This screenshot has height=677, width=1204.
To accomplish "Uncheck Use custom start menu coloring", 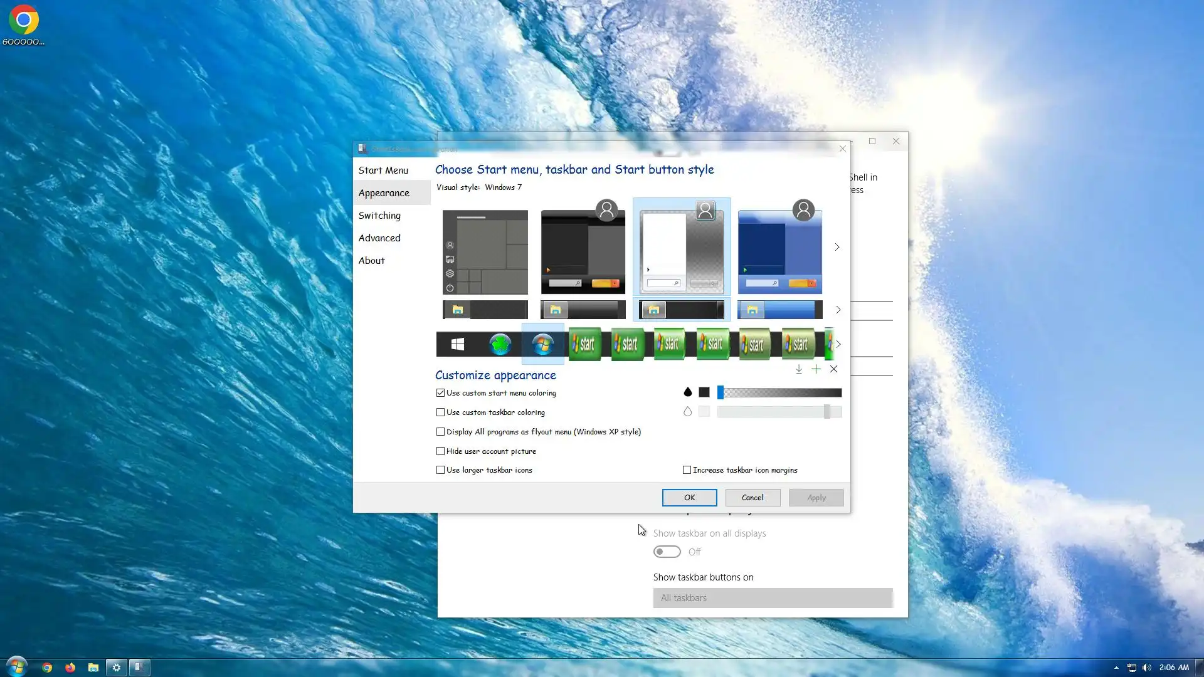I will [440, 393].
